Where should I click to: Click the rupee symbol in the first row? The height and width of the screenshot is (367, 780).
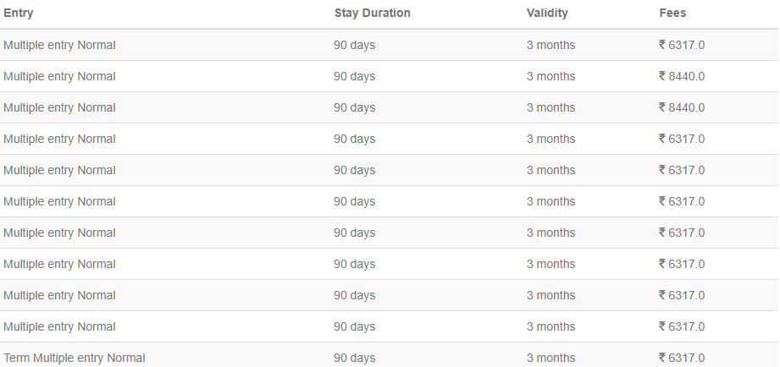pyautogui.click(x=662, y=45)
